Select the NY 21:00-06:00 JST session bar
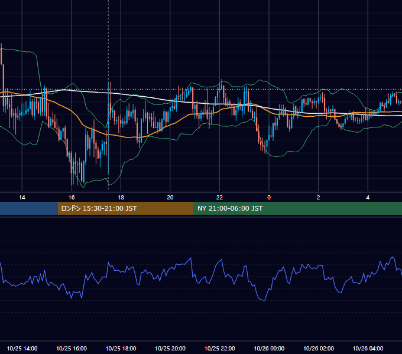Viewport: 402px width, 354px height. (297, 208)
